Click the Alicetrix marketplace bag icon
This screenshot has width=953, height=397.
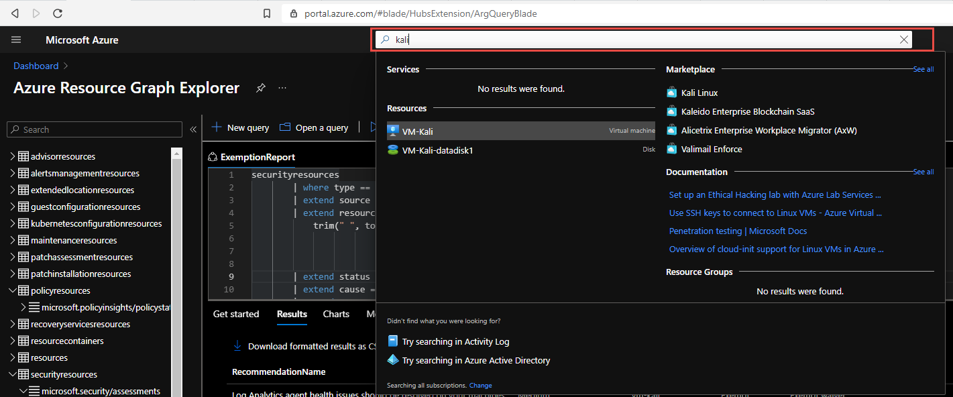point(672,130)
